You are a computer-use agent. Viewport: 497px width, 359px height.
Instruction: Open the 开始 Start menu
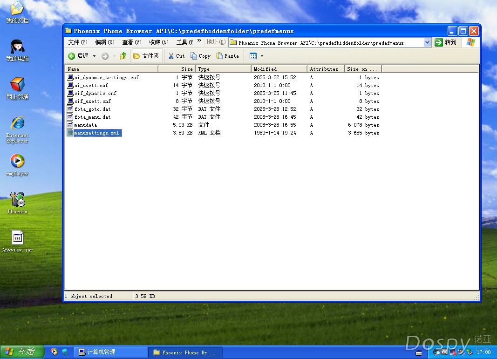(21, 352)
